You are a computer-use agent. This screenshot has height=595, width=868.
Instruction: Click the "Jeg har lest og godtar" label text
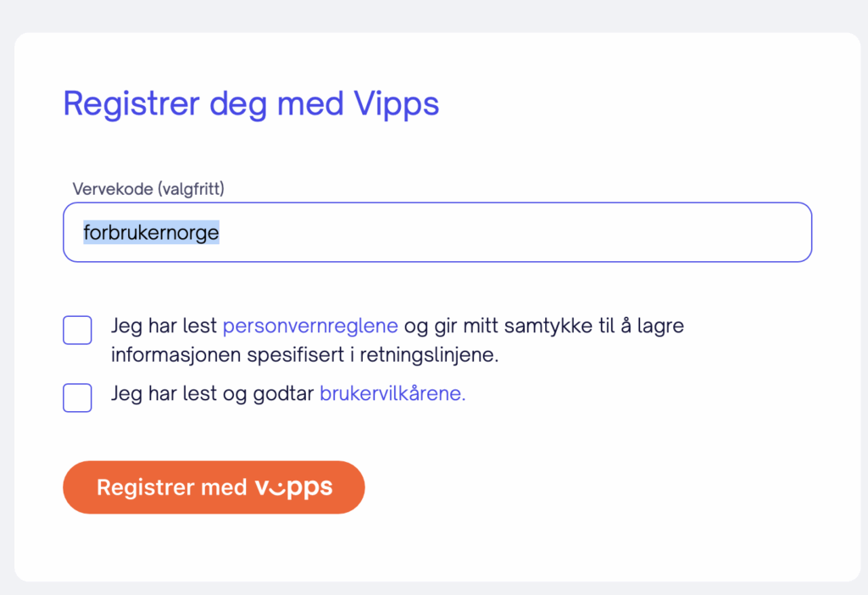(x=212, y=393)
